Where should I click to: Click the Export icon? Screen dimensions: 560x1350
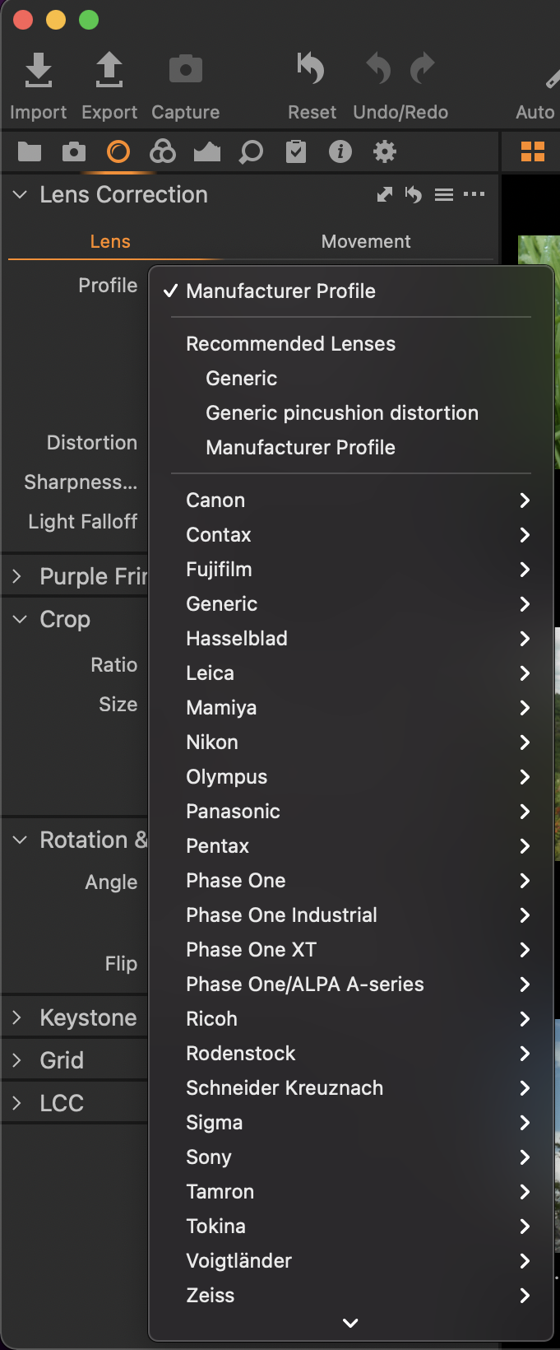(109, 71)
